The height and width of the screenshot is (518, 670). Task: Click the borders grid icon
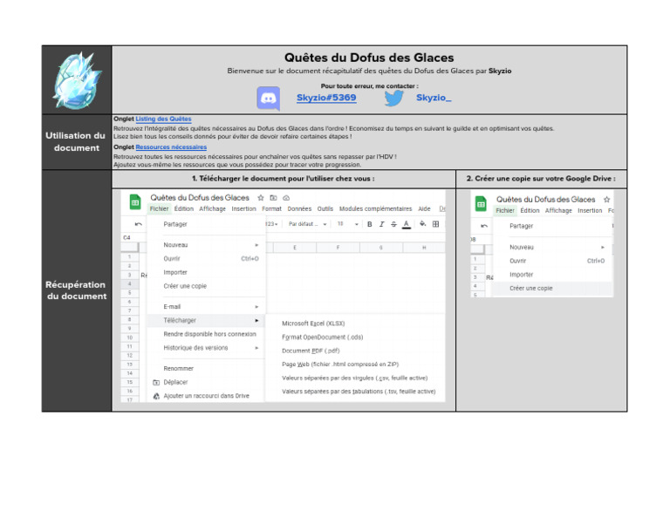click(x=435, y=224)
